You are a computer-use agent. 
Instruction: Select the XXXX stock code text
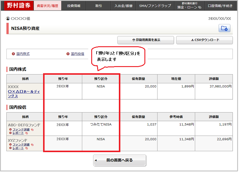click(x=13, y=87)
